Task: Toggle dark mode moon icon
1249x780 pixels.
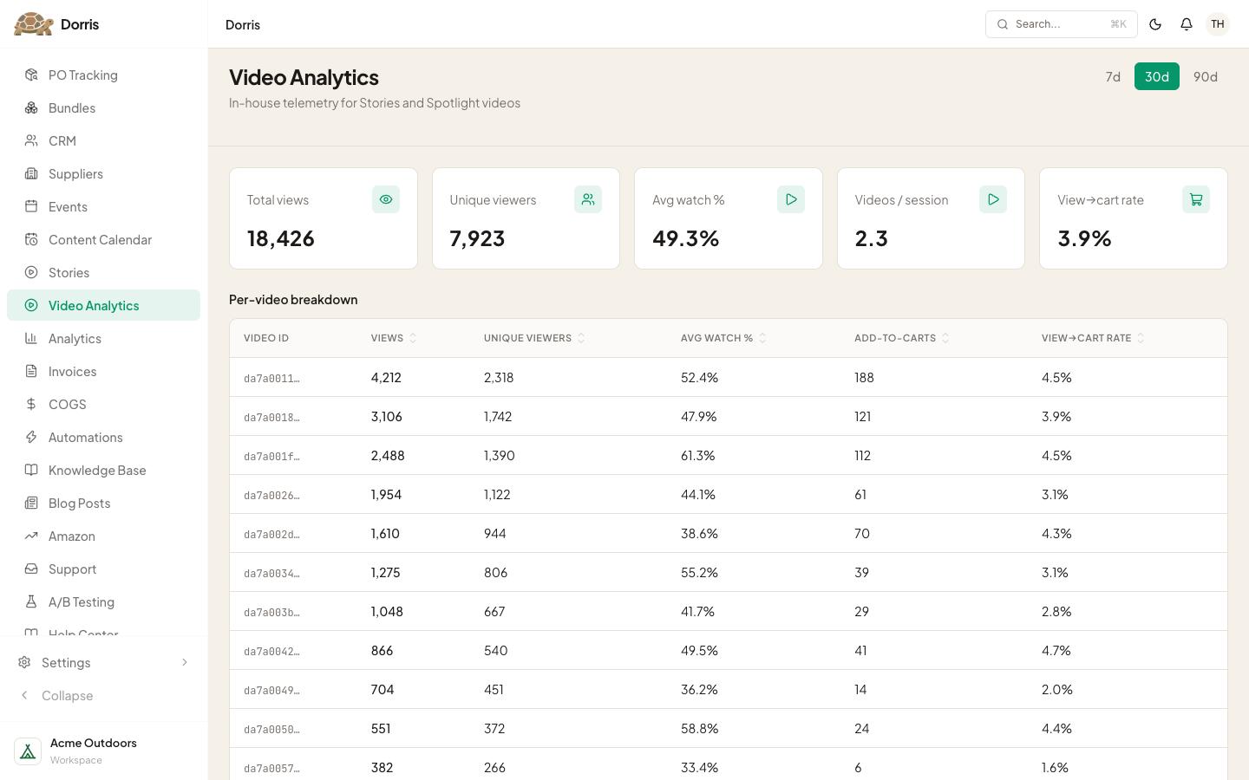Action: (1155, 24)
